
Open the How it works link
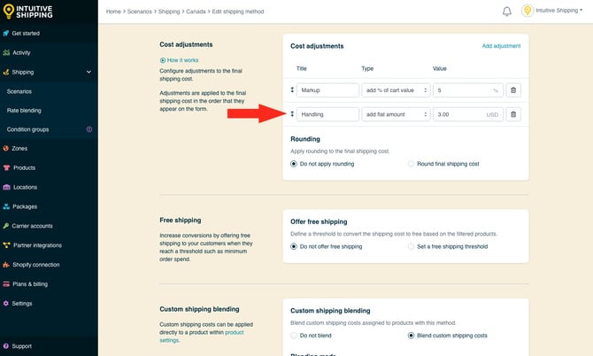(x=182, y=60)
